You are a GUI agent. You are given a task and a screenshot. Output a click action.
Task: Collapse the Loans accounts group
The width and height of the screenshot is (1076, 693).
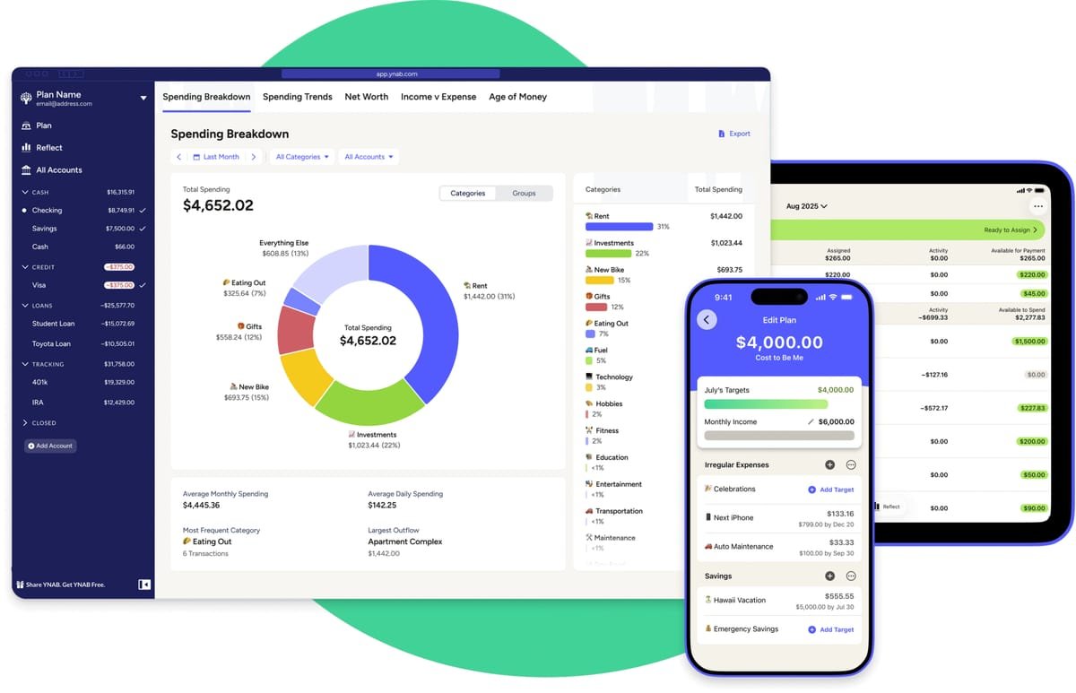(x=25, y=306)
